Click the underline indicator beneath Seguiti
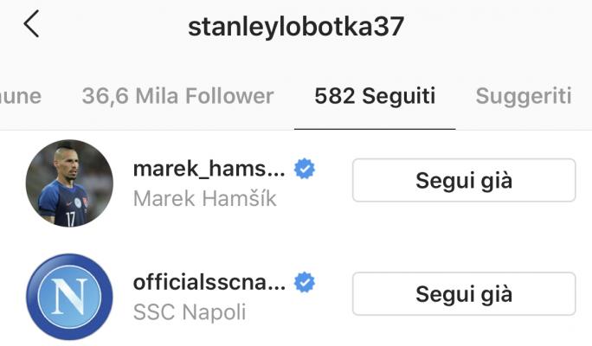 [375, 129]
